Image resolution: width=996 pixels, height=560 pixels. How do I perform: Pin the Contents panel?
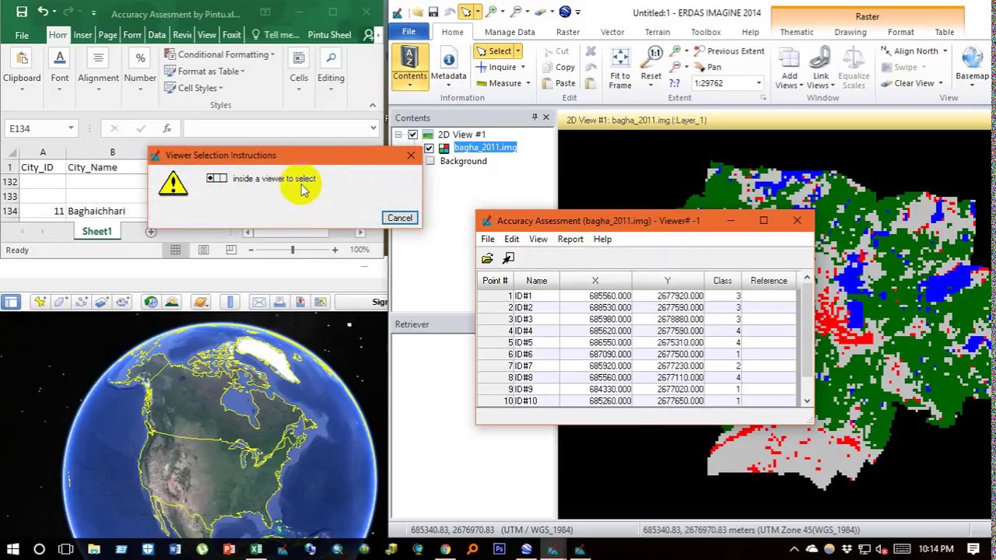point(535,117)
